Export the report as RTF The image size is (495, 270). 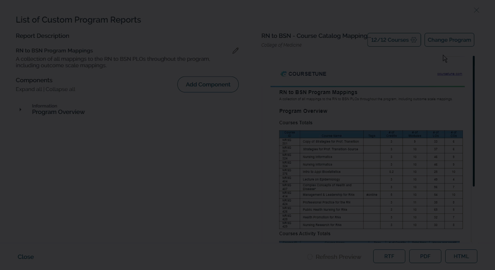(389, 256)
